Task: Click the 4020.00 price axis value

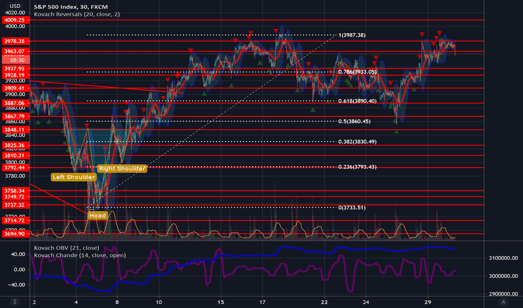Action: (x=15, y=13)
